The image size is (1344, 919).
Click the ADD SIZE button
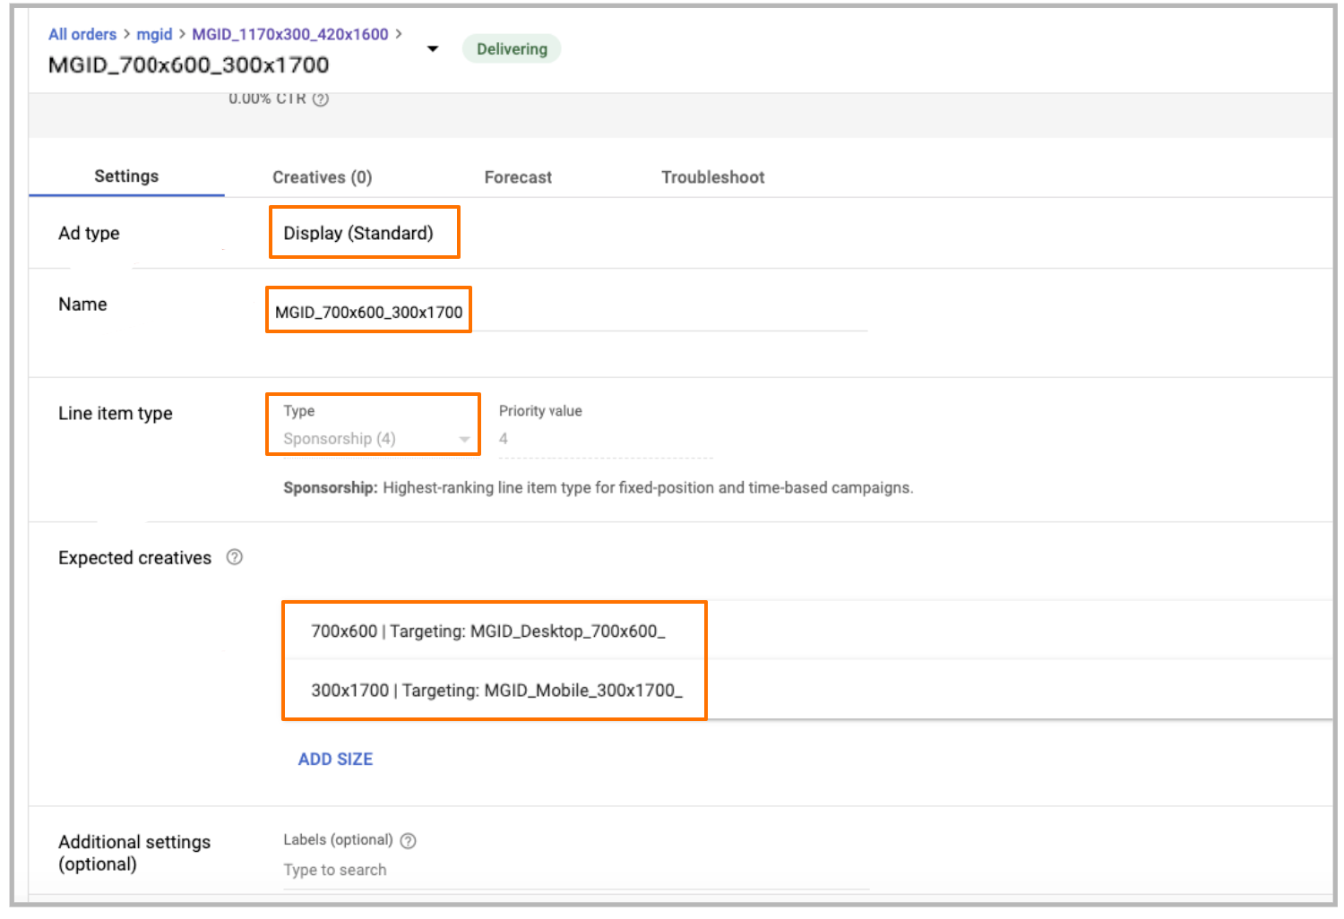pyautogui.click(x=335, y=759)
